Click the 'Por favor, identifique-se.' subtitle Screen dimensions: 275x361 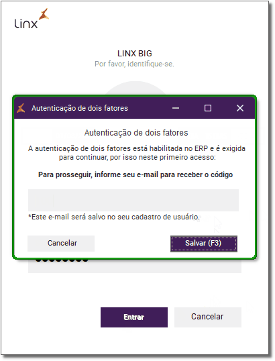[134, 64]
